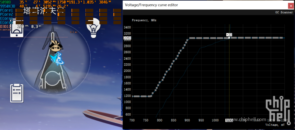
Task: Click the OC Scanner button
Action: click(x=284, y=12)
